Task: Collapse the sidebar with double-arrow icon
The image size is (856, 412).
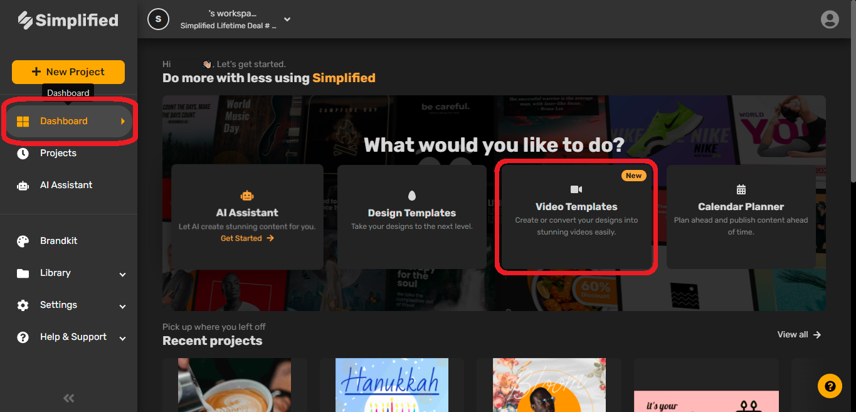Action: pyautogui.click(x=69, y=398)
